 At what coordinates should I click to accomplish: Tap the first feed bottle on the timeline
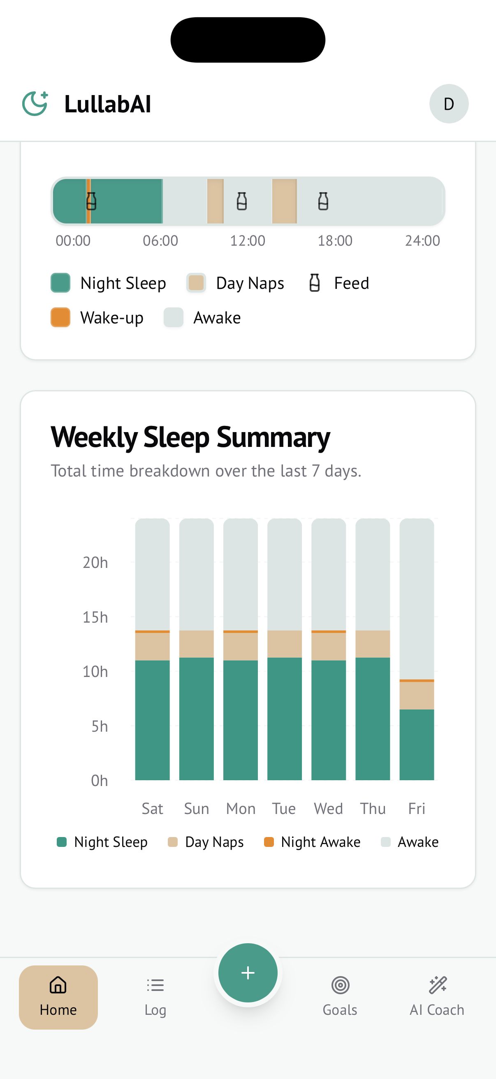(91, 201)
